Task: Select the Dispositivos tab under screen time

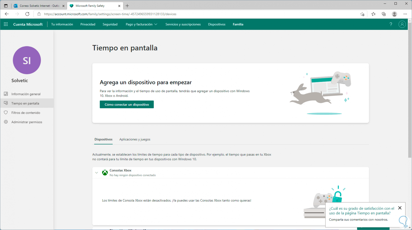Action: (103, 139)
